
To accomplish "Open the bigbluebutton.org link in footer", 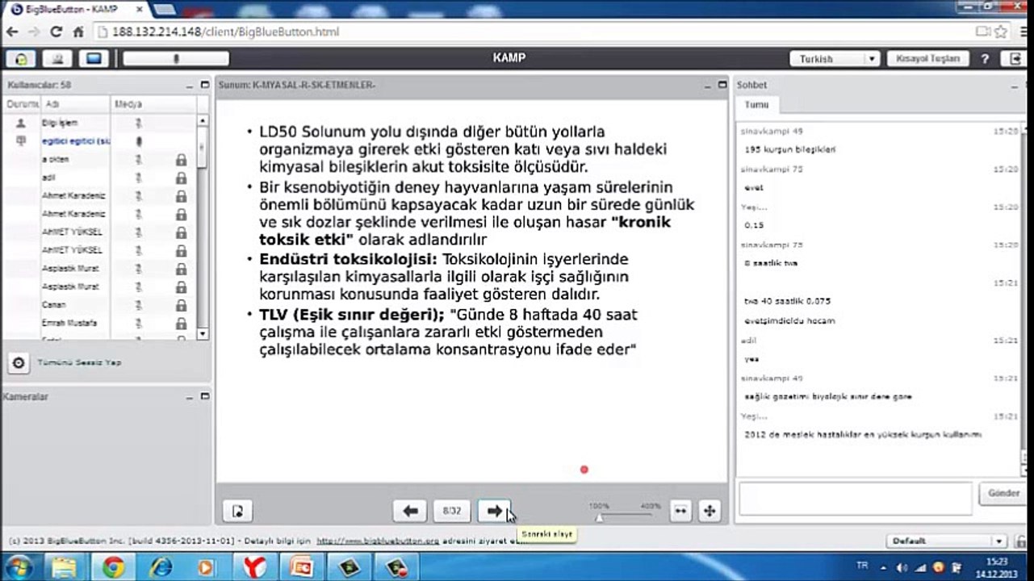I will coord(378,541).
